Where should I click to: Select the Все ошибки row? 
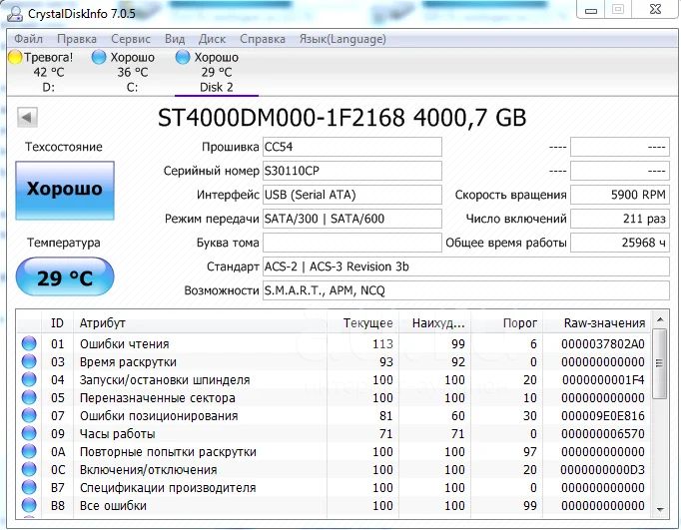tap(334, 506)
